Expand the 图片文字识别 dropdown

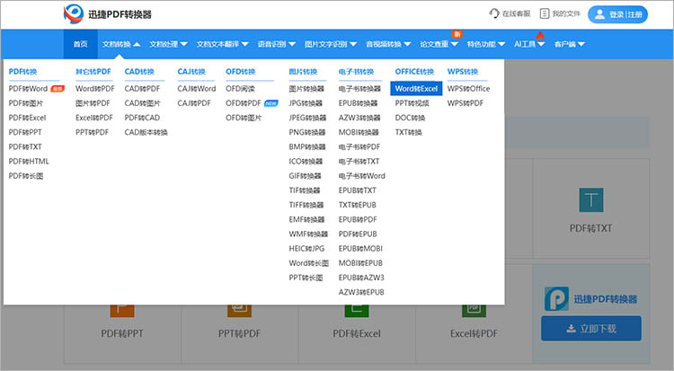[331, 44]
